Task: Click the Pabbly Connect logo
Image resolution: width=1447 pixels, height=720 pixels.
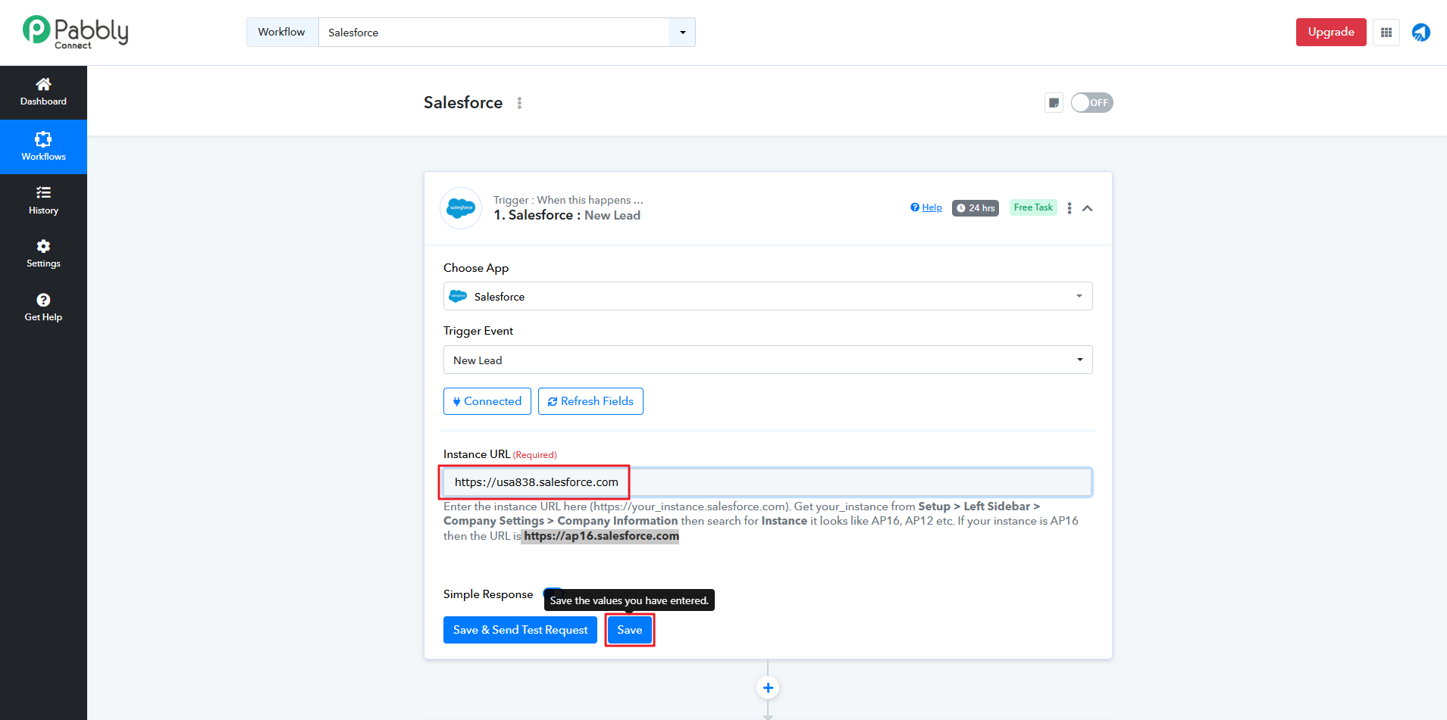Action: click(75, 33)
